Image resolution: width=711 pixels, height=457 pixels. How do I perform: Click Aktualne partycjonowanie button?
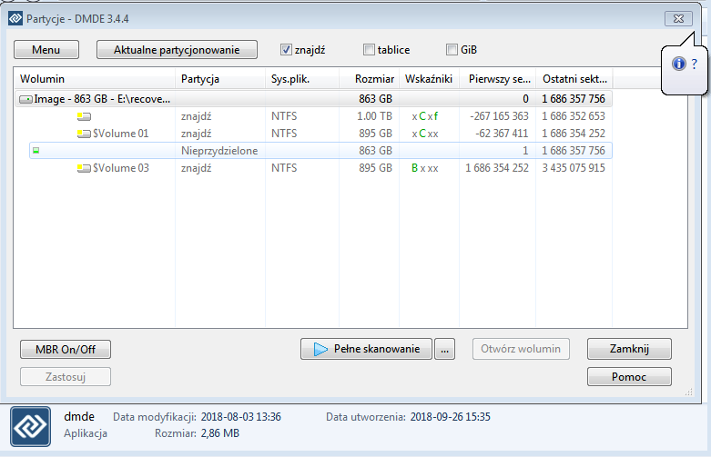[177, 50]
